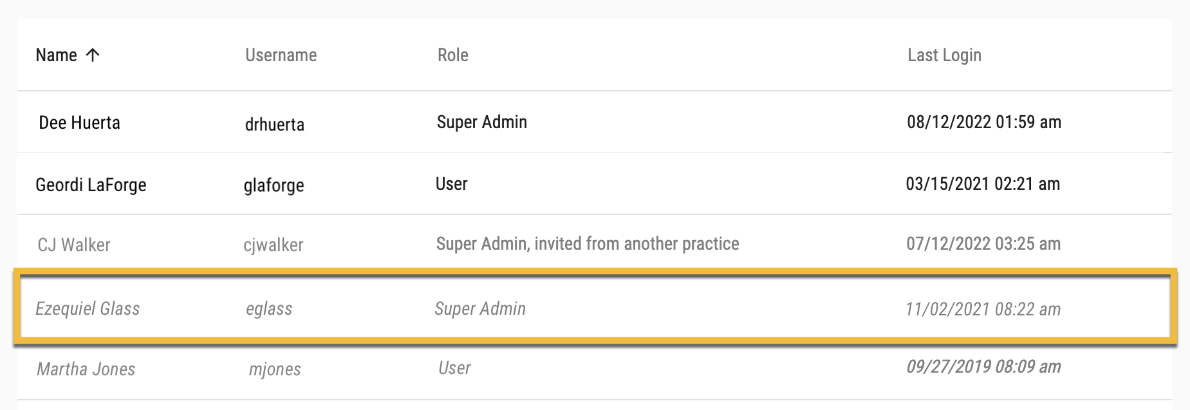1190x410 pixels.
Task: Click the sort arrow next to Name
Action: click(93, 55)
